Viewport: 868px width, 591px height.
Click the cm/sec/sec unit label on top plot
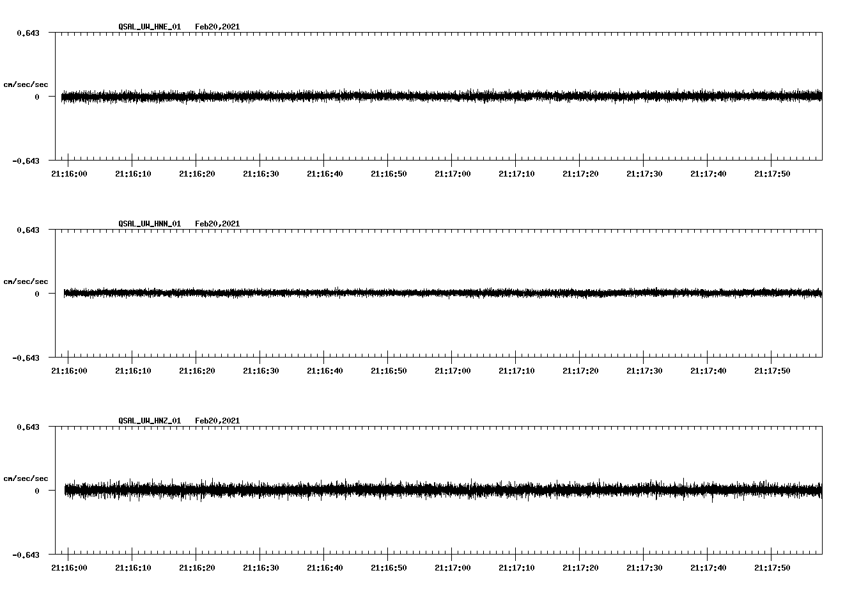tap(26, 84)
